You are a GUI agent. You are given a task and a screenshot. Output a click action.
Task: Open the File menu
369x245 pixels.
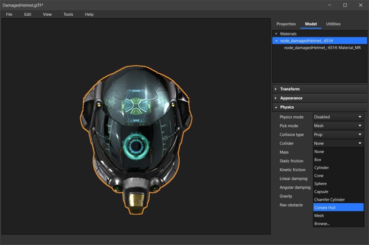coord(9,14)
